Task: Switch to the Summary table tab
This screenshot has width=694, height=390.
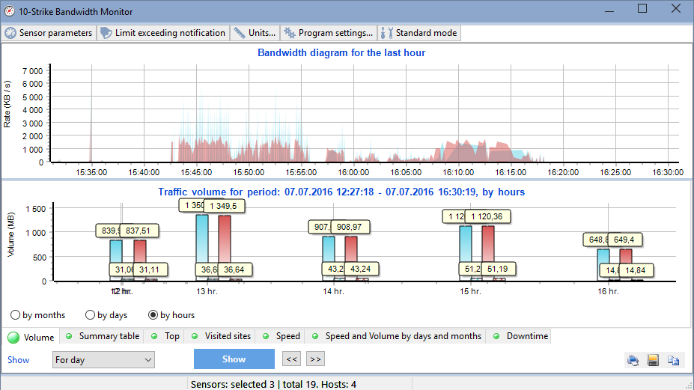Action: 103,336
